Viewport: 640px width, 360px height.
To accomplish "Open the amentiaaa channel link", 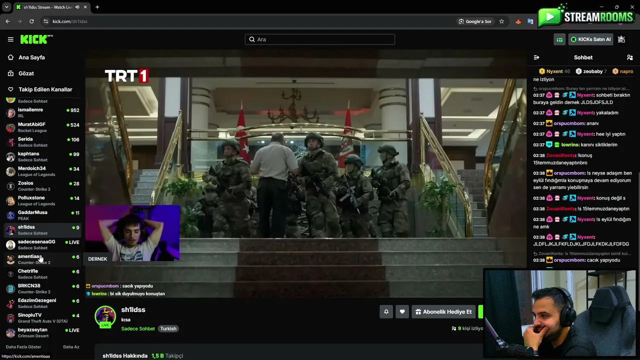I will pos(42,259).
